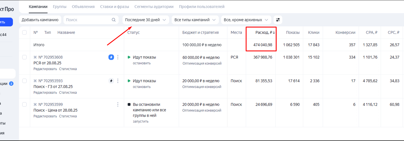Click the blue lightning icon for campaign 702953608
The height and width of the screenshot is (141, 404).
coord(111,57)
